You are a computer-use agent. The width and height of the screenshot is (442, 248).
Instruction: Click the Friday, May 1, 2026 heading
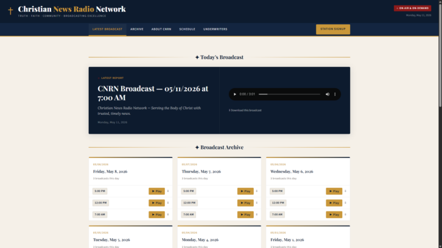(287, 240)
